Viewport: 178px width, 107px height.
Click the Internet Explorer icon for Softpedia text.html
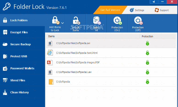click(x=50, y=53)
